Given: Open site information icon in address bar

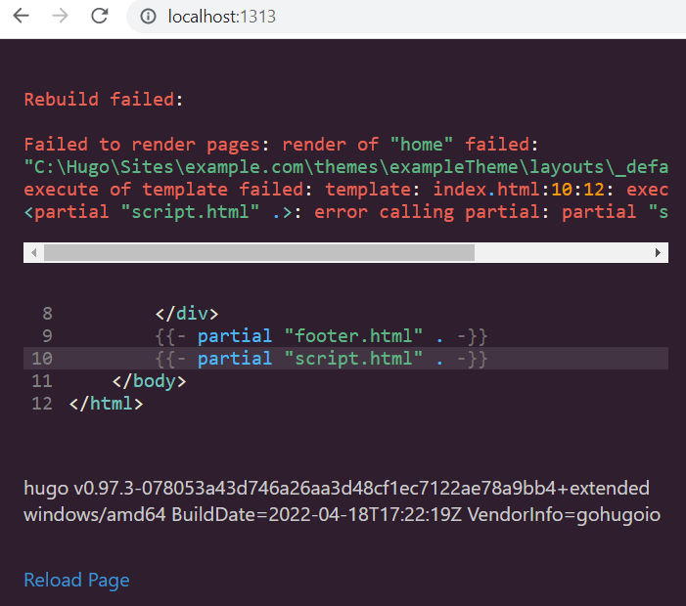Looking at the screenshot, I should [x=148, y=17].
